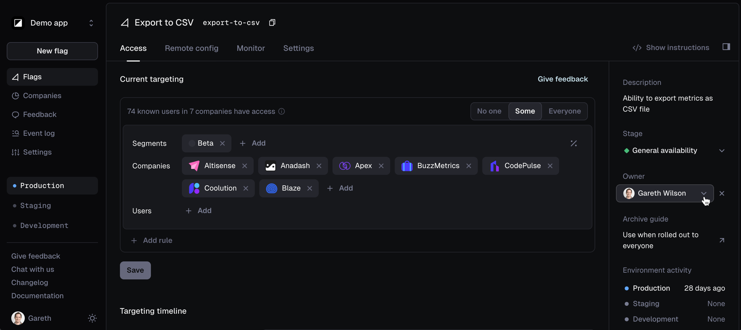
Task: Remove Blaze from companies
Action: tap(309, 188)
